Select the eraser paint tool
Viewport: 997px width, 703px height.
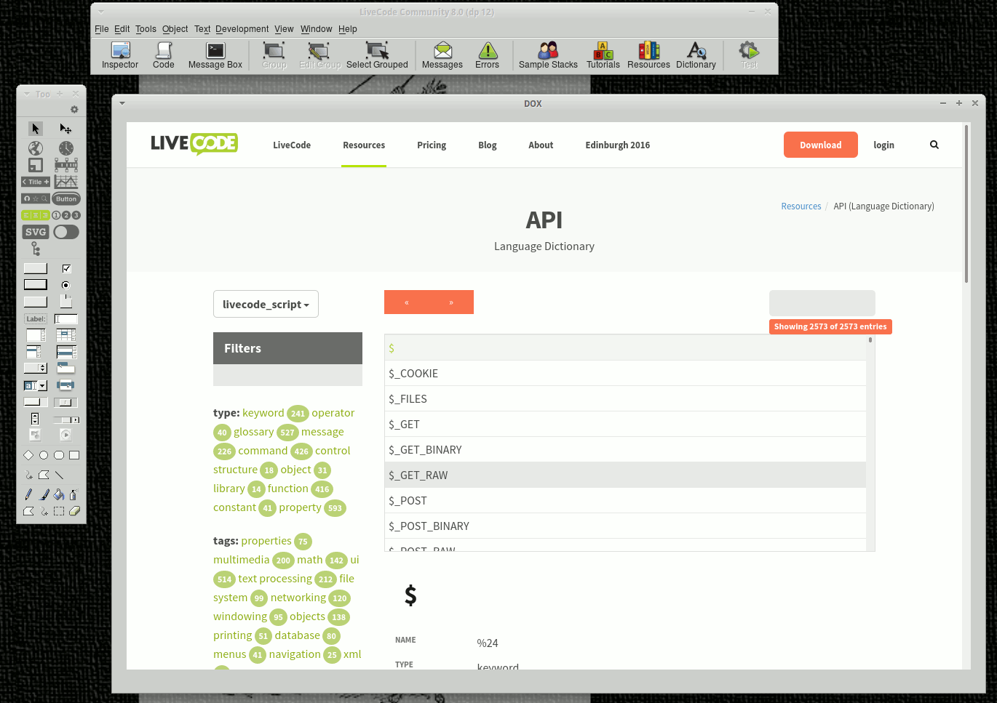click(x=74, y=511)
